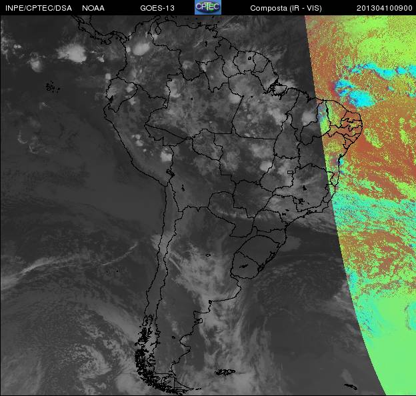This screenshot has width=416, height=396.
Task: Click the NOAA label in header
Action: pos(93,8)
